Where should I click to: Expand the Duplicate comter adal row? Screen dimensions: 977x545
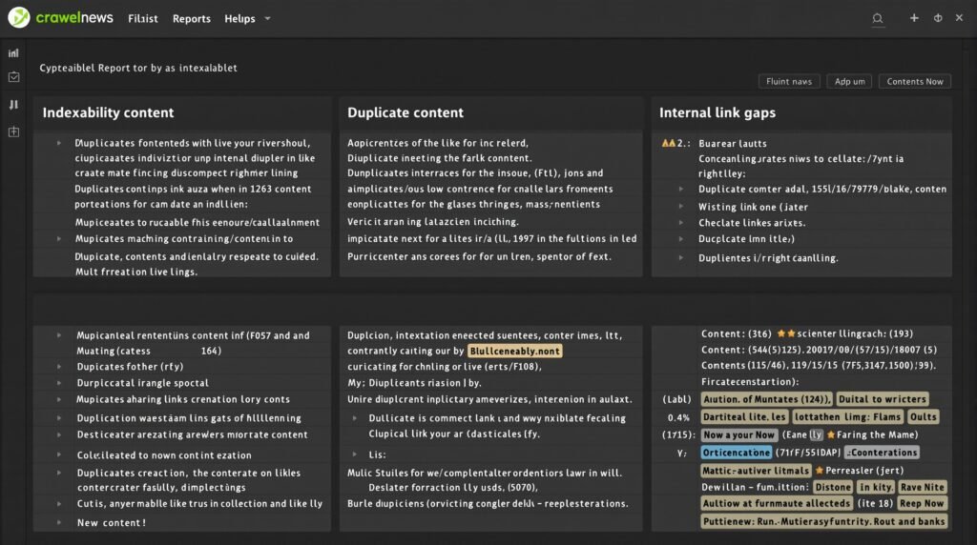681,190
